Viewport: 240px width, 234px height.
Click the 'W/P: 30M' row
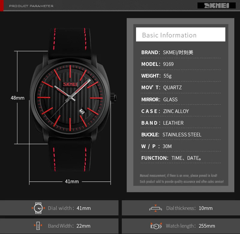pos(181,146)
